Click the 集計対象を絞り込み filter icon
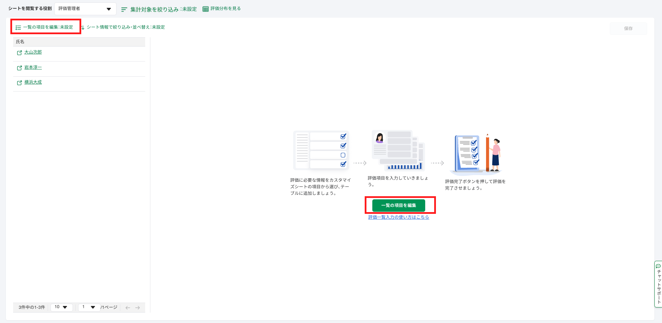The width and height of the screenshot is (662, 323). [124, 9]
